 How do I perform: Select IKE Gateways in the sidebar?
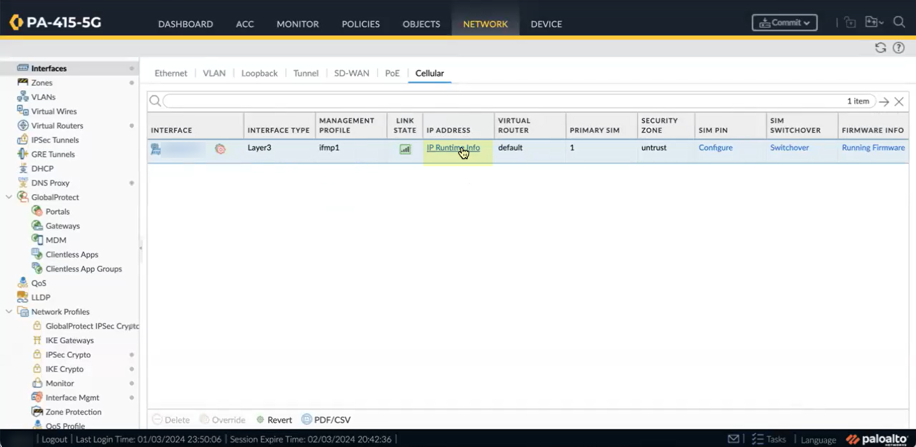69,340
